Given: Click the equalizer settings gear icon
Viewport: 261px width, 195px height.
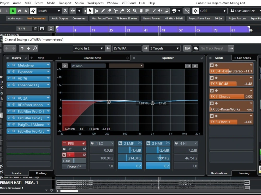Looking at the screenshot, I should [195, 66].
